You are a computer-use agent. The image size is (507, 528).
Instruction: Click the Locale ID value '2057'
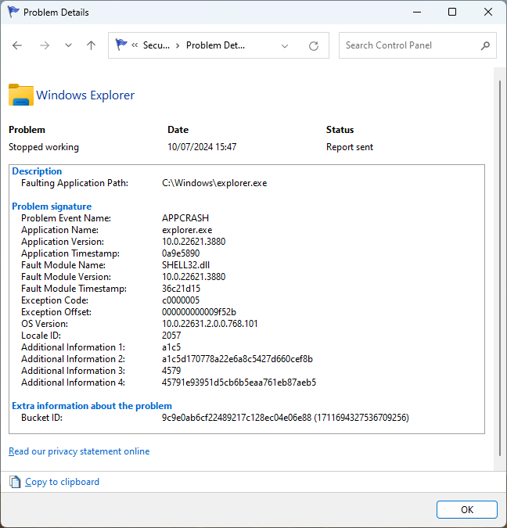tap(171, 336)
